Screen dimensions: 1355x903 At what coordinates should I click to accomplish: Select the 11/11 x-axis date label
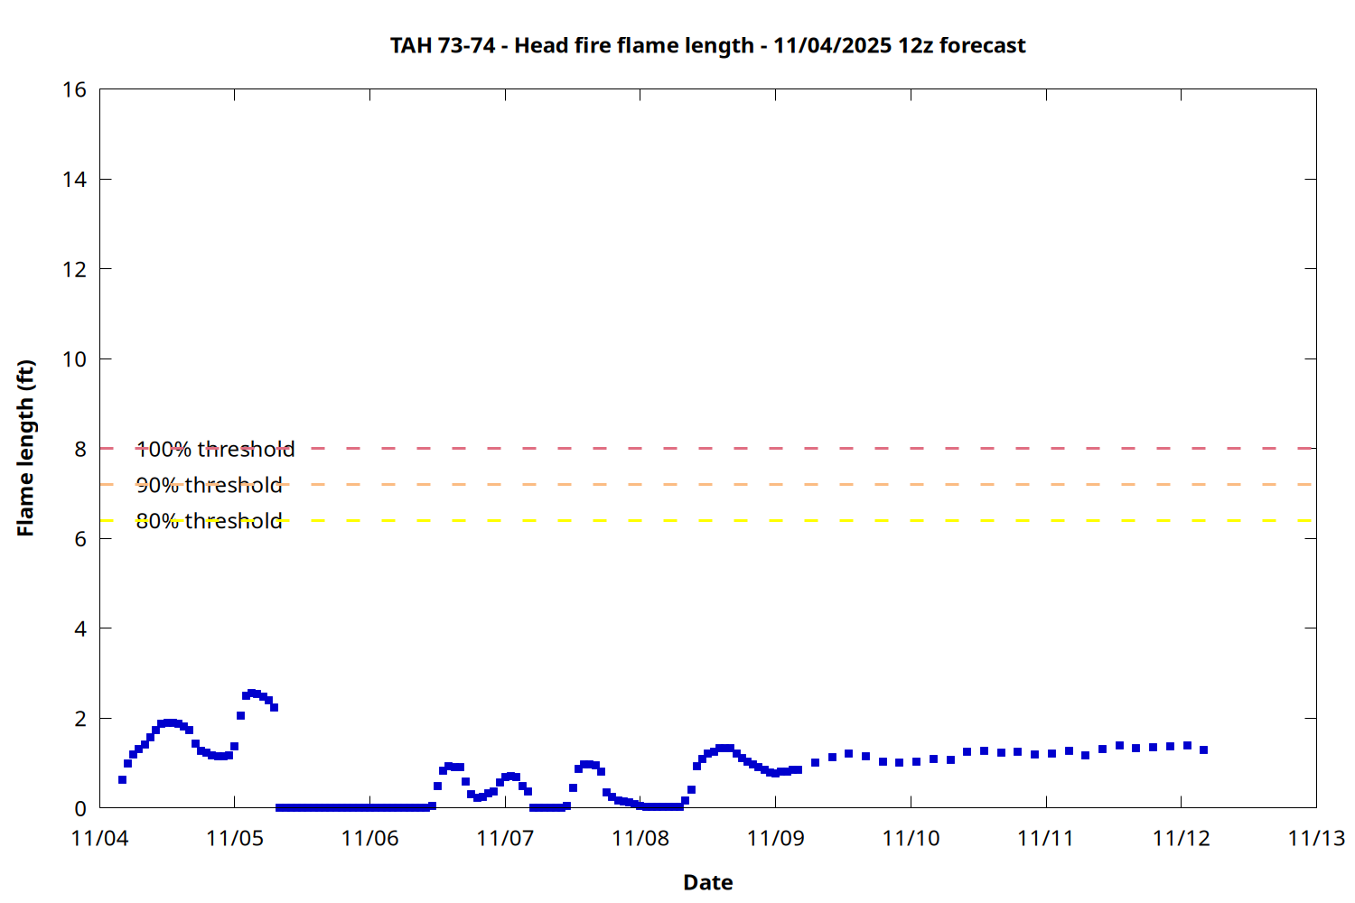(x=1045, y=838)
